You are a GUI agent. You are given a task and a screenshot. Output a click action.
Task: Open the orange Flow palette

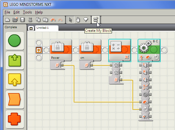coord(15,100)
